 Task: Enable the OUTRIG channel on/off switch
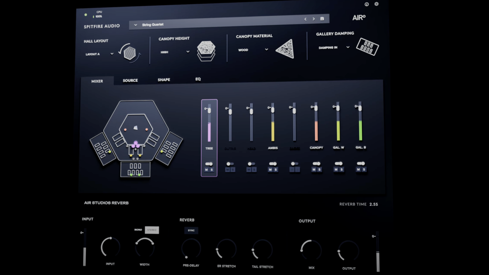(230, 164)
